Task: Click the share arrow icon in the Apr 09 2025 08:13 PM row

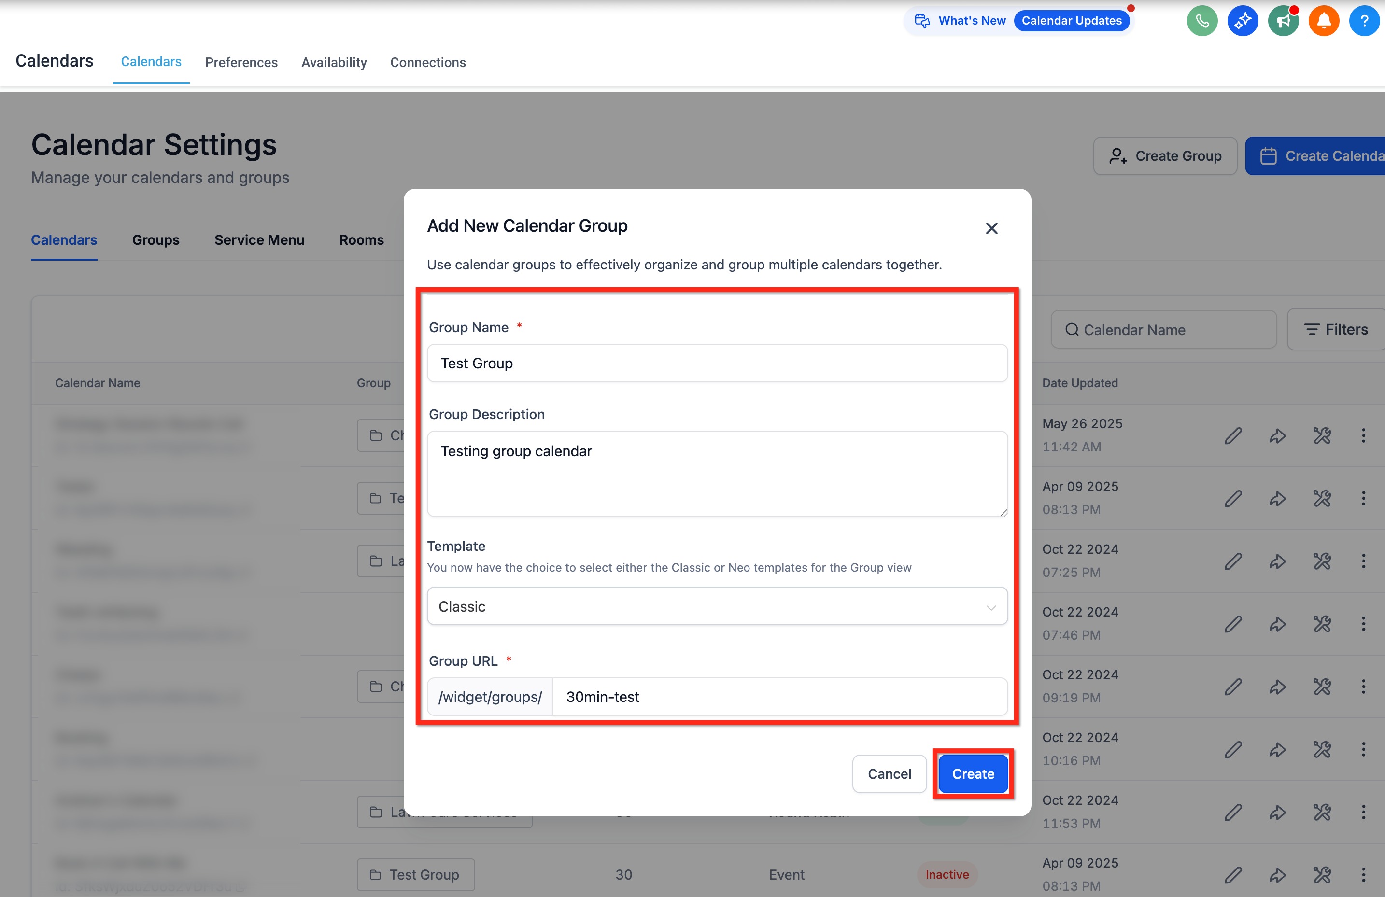Action: click(x=1277, y=499)
